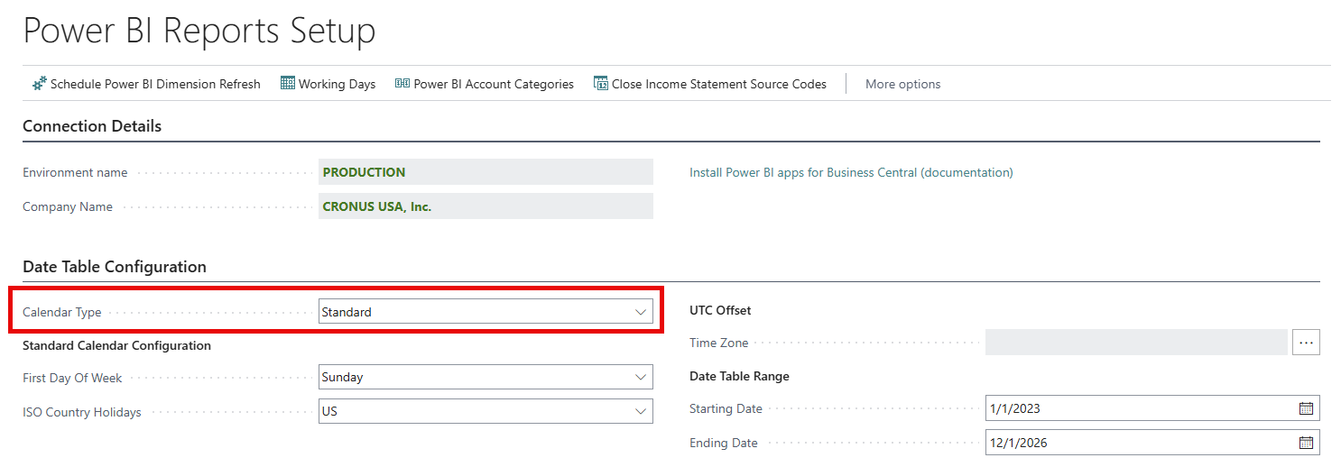
Task: Show More options in action bar
Action: [x=902, y=84]
